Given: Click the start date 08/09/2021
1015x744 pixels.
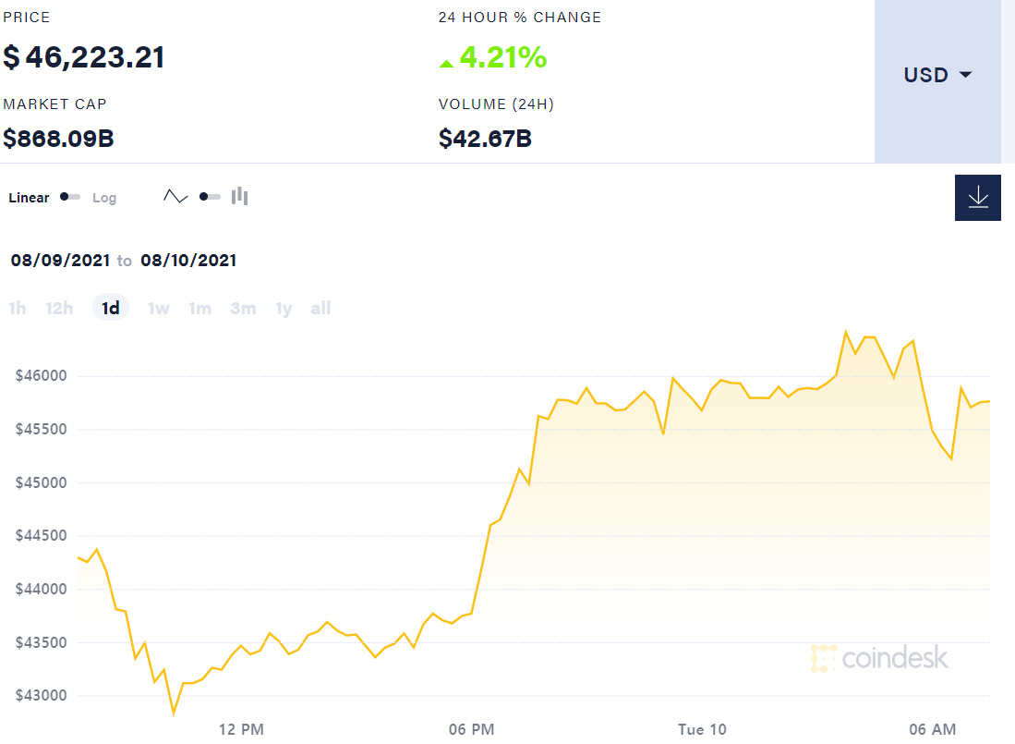Looking at the screenshot, I should (60, 261).
